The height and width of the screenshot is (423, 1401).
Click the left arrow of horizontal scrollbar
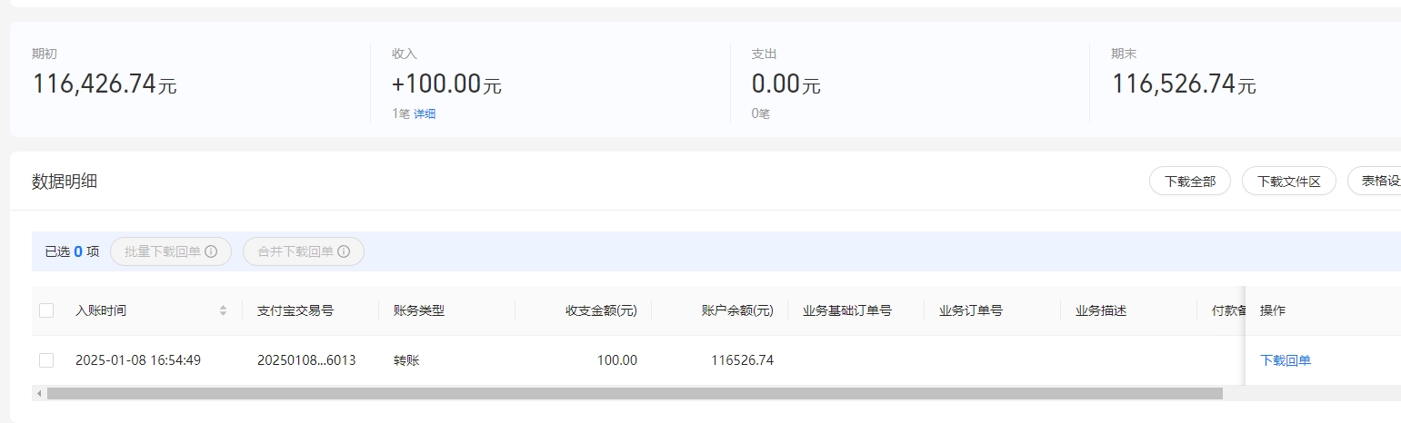tap(38, 393)
